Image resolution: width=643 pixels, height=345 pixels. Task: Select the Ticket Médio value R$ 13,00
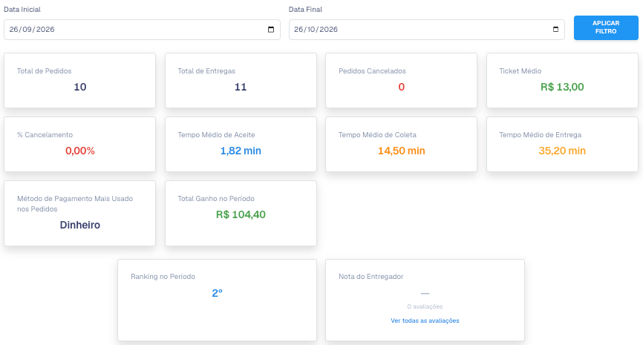pos(562,87)
